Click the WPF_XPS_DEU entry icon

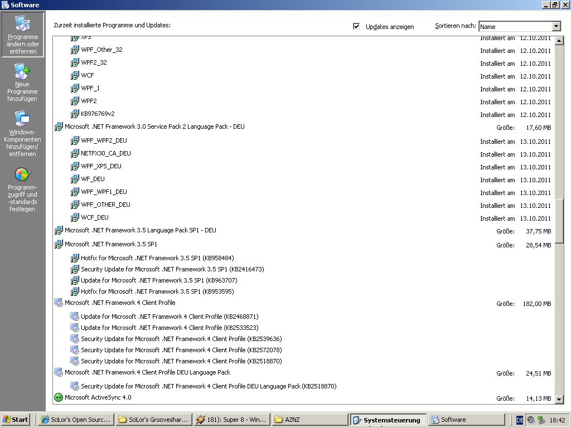click(x=75, y=166)
